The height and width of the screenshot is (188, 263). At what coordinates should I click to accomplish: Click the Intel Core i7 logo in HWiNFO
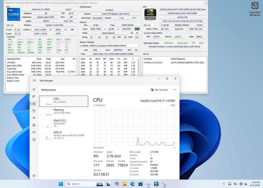[x=13, y=15]
